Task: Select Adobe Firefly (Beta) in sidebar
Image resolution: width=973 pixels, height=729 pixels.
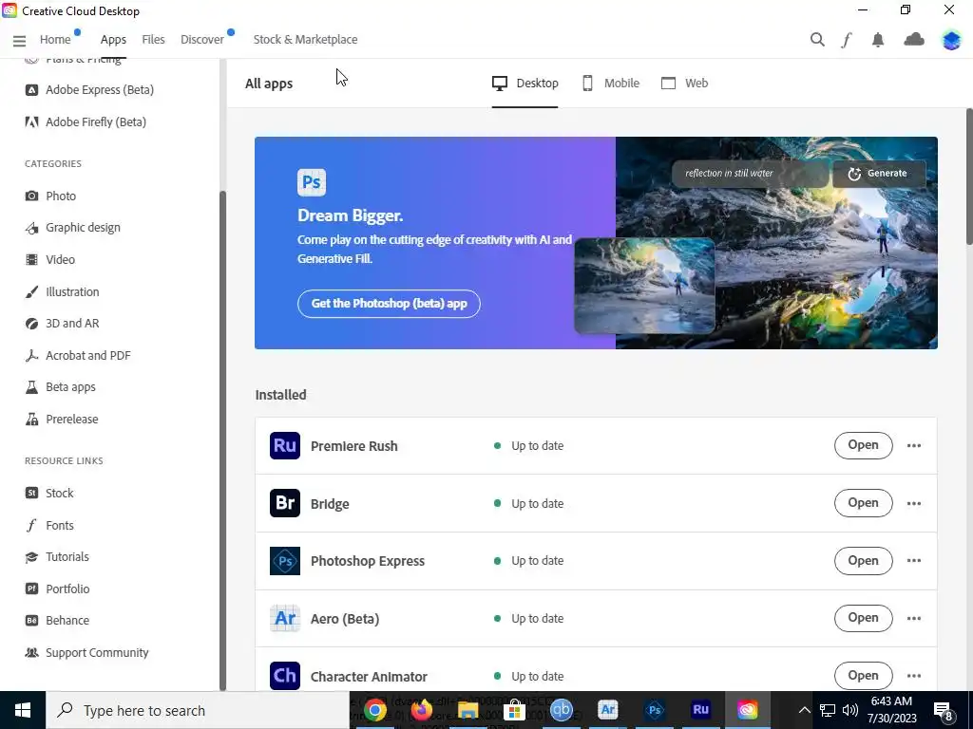Action: click(86, 122)
